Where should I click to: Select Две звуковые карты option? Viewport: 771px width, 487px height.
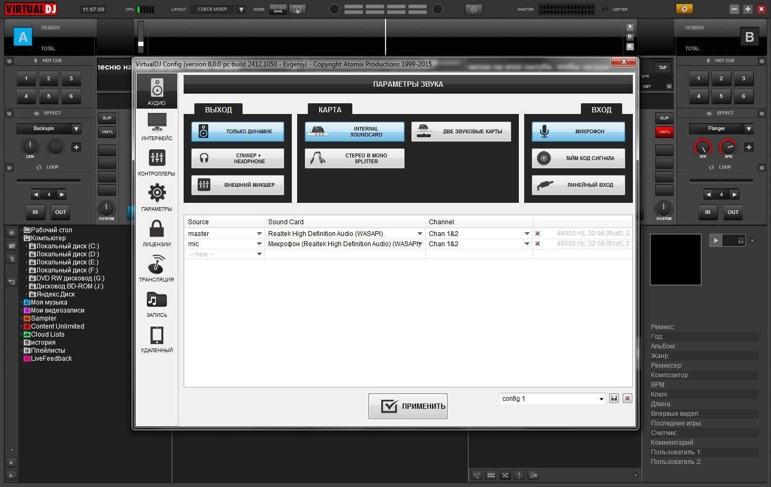coord(461,131)
